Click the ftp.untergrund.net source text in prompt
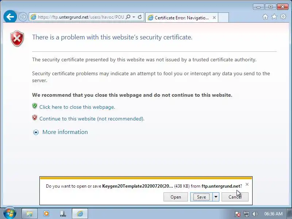Viewport: 292px width, 219px height. click(x=221, y=186)
